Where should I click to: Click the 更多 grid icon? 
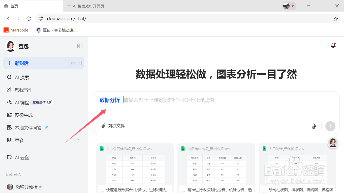9,140
